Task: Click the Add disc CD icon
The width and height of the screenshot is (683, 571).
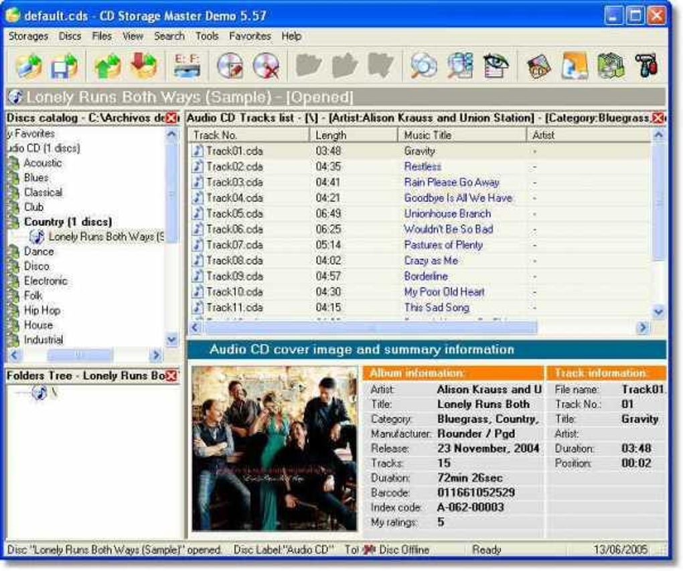Action: (231, 64)
